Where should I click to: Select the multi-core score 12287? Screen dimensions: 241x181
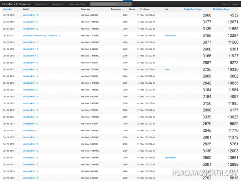point(233,36)
